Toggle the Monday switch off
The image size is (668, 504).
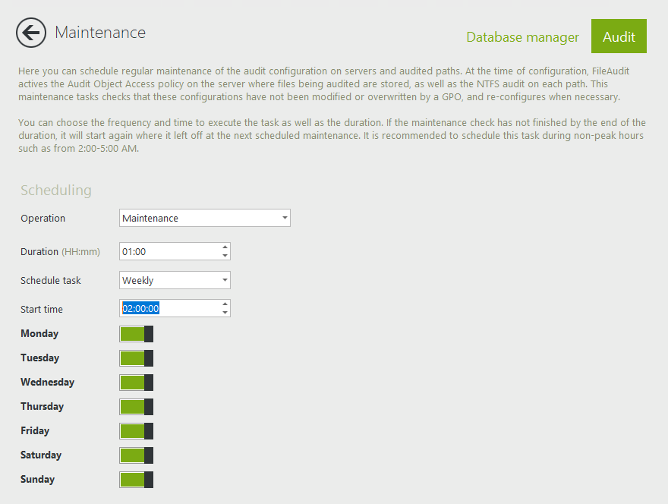[137, 334]
